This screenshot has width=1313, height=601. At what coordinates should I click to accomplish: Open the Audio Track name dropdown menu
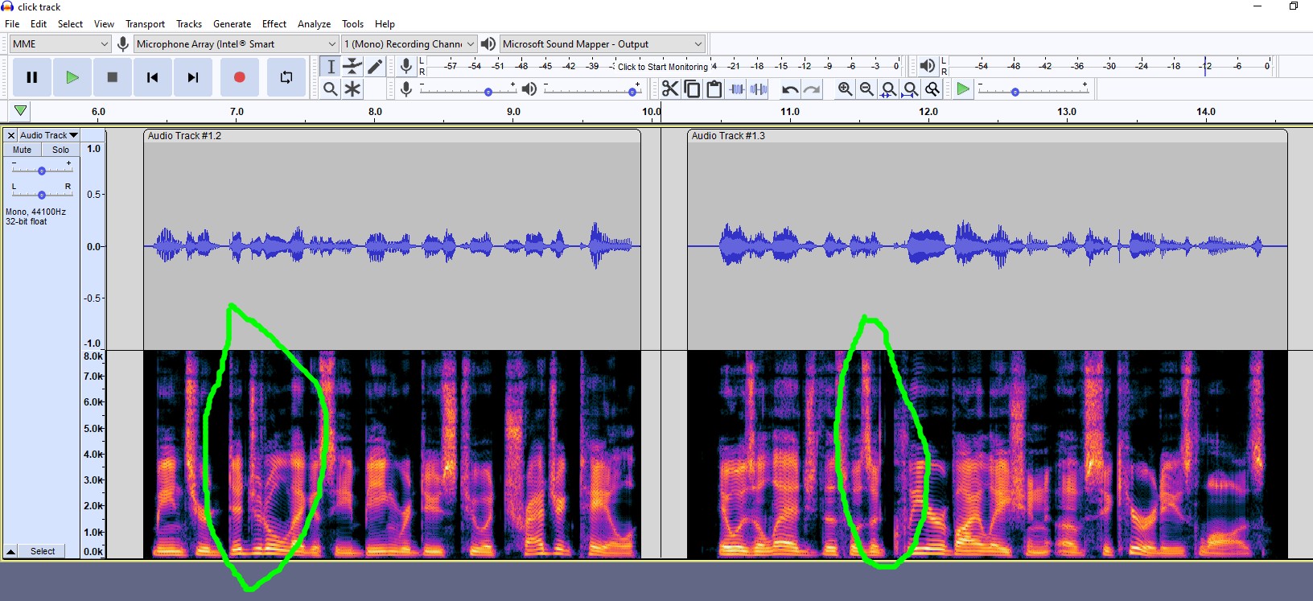pos(48,135)
